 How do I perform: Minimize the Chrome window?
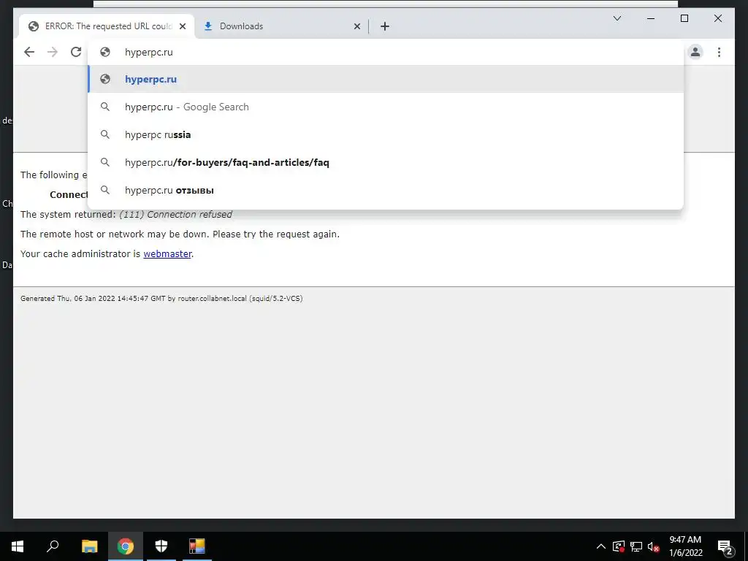tap(651, 18)
